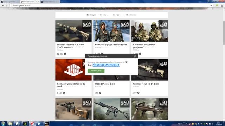Click the Warface logo on Российская униформа card
This screenshot has width=225, height=126.
(x=163, y=25)
